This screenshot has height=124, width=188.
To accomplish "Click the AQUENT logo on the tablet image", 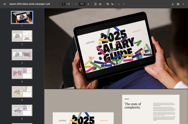I will tap(137, 31).
